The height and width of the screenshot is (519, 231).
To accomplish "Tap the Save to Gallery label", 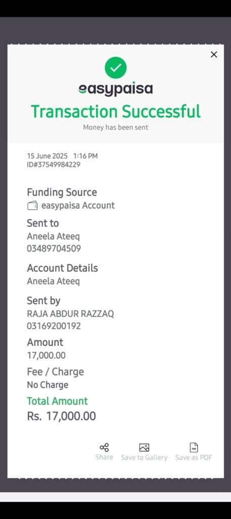I will pyautogui.click(x=144, y=458).
